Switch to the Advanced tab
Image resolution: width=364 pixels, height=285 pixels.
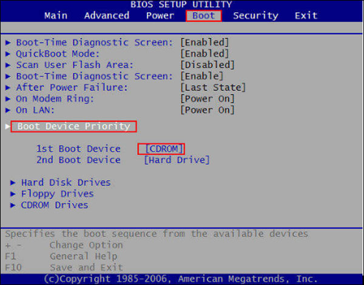tap(106, 15)
